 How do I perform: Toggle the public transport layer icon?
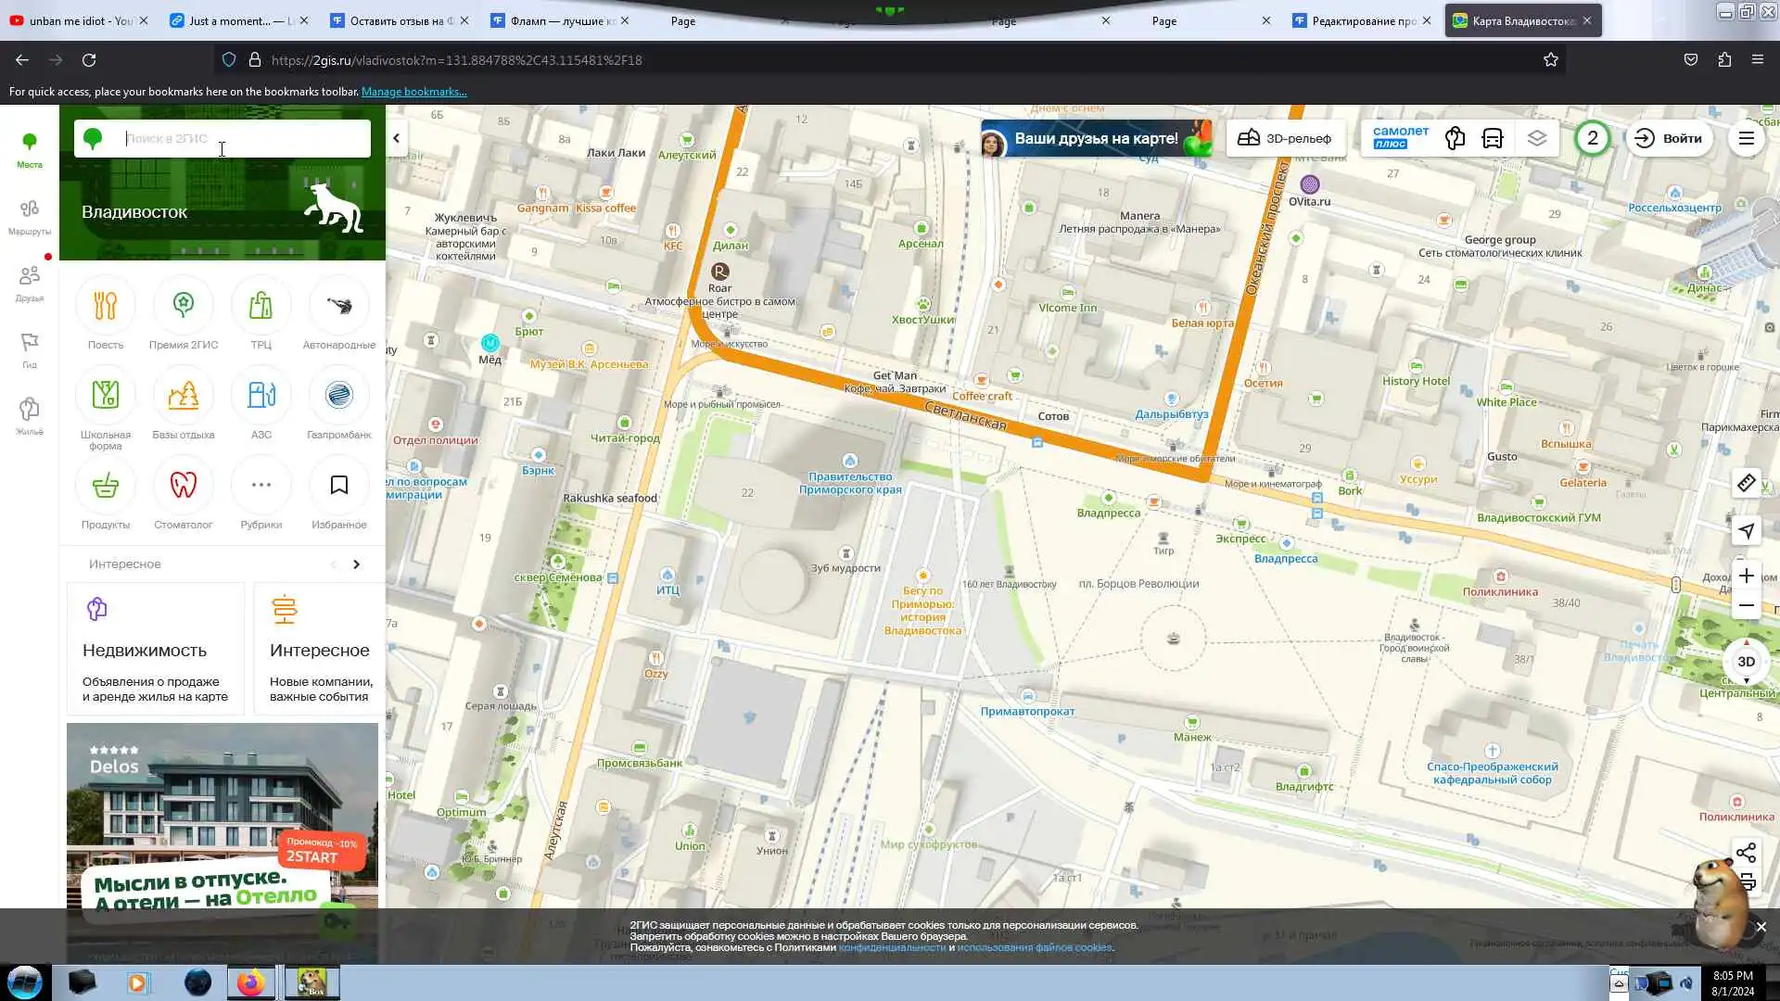tap(1493, 138)
